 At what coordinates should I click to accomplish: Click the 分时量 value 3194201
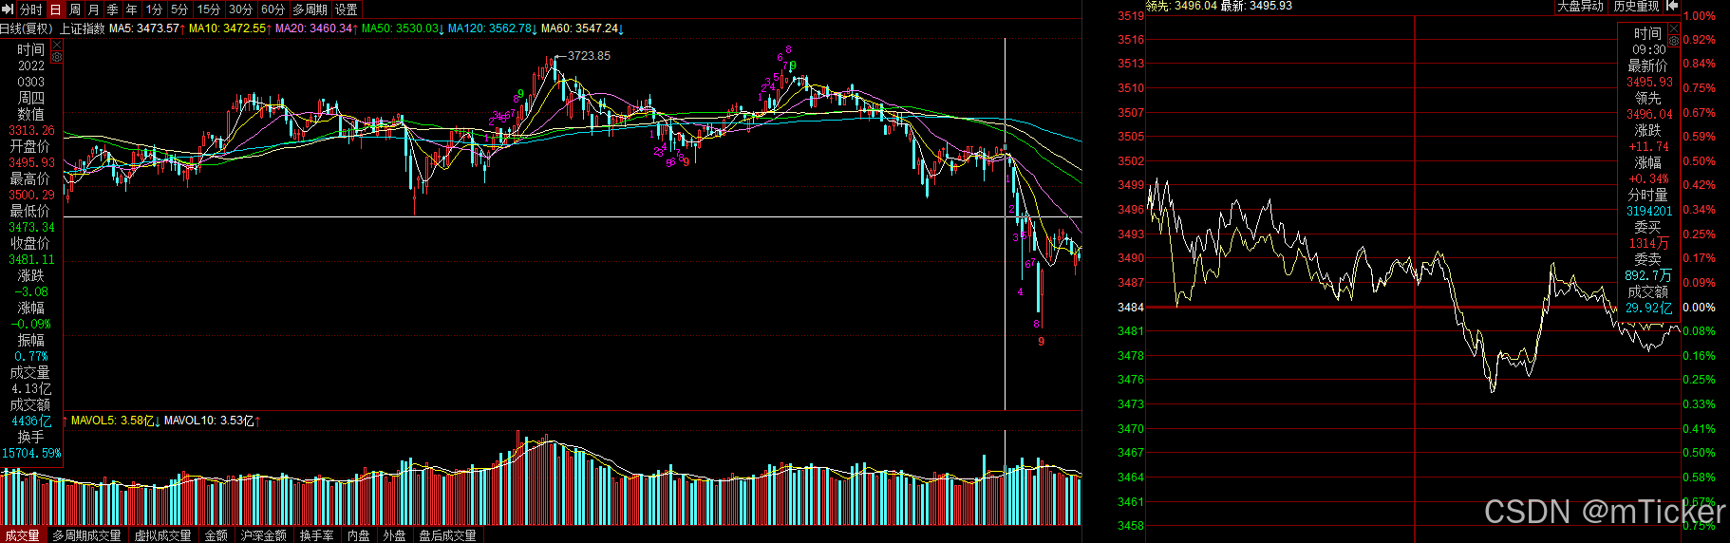point(1649,211)
